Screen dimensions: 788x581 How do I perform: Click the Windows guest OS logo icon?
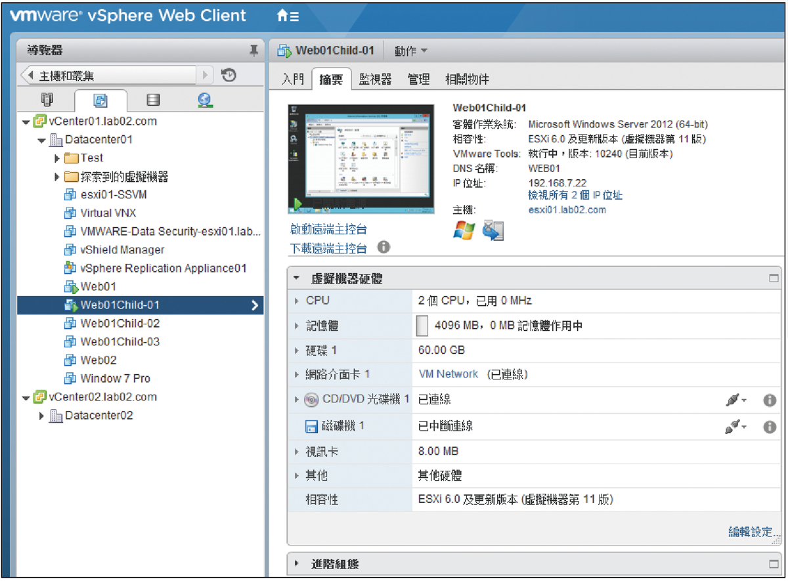point(464,230)
